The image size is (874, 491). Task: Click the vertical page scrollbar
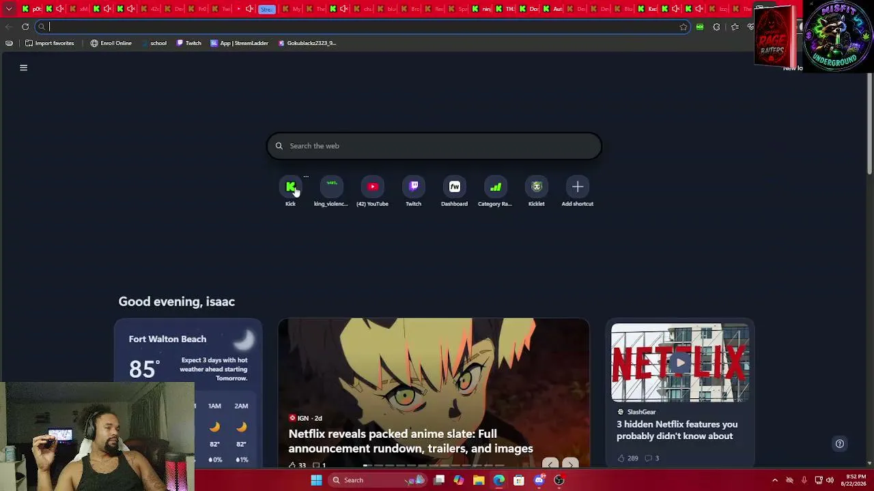[x=869, y=123]
